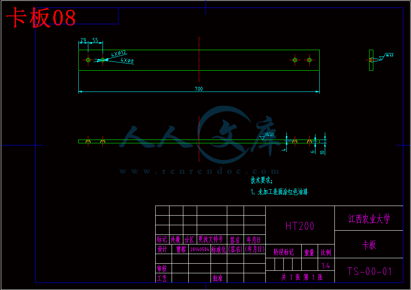411x290 pixels.
Task: Click the 分区 cell in the title block
Action: (189, 239)
